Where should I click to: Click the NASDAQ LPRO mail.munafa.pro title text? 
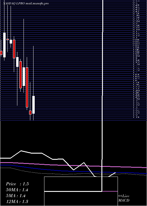26,4
